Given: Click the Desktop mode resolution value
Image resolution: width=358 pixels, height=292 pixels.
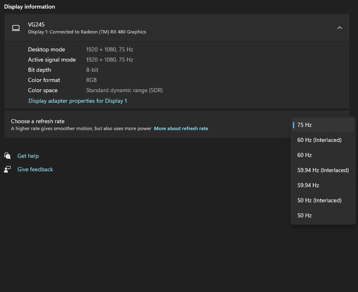Looking at the screenshot, I should point(109,49).
